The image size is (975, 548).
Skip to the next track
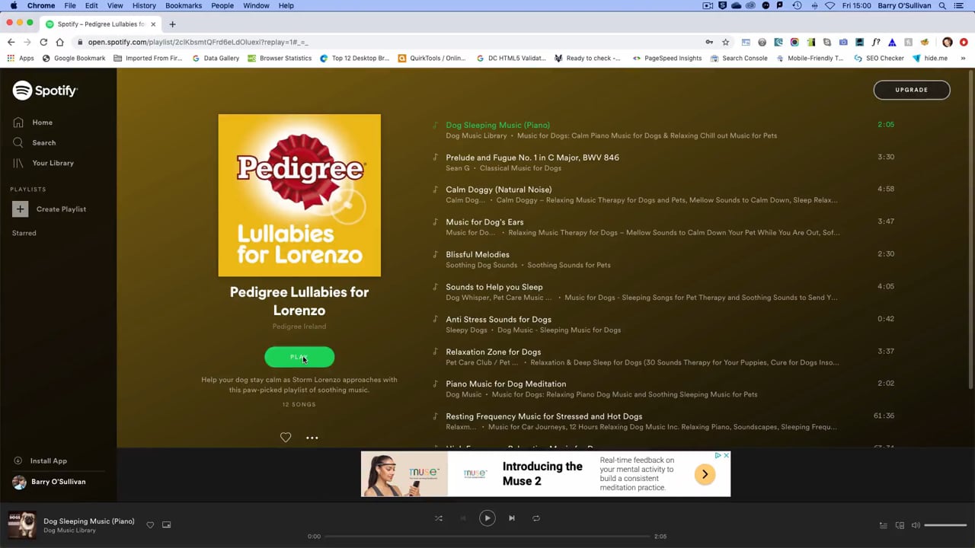coord(512,518)
